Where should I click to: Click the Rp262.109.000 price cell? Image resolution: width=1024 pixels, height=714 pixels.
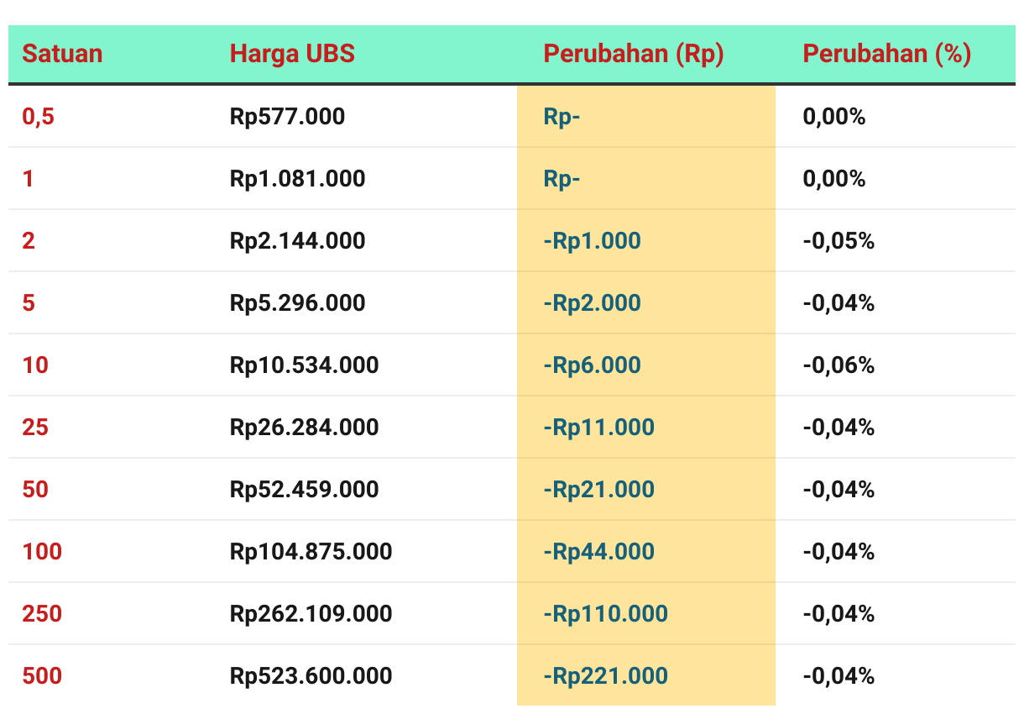pos(311,614)
